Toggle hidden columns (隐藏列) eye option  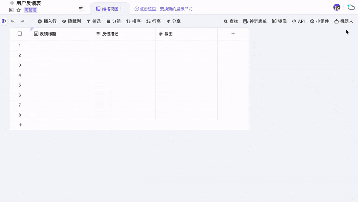pos(71,21)
